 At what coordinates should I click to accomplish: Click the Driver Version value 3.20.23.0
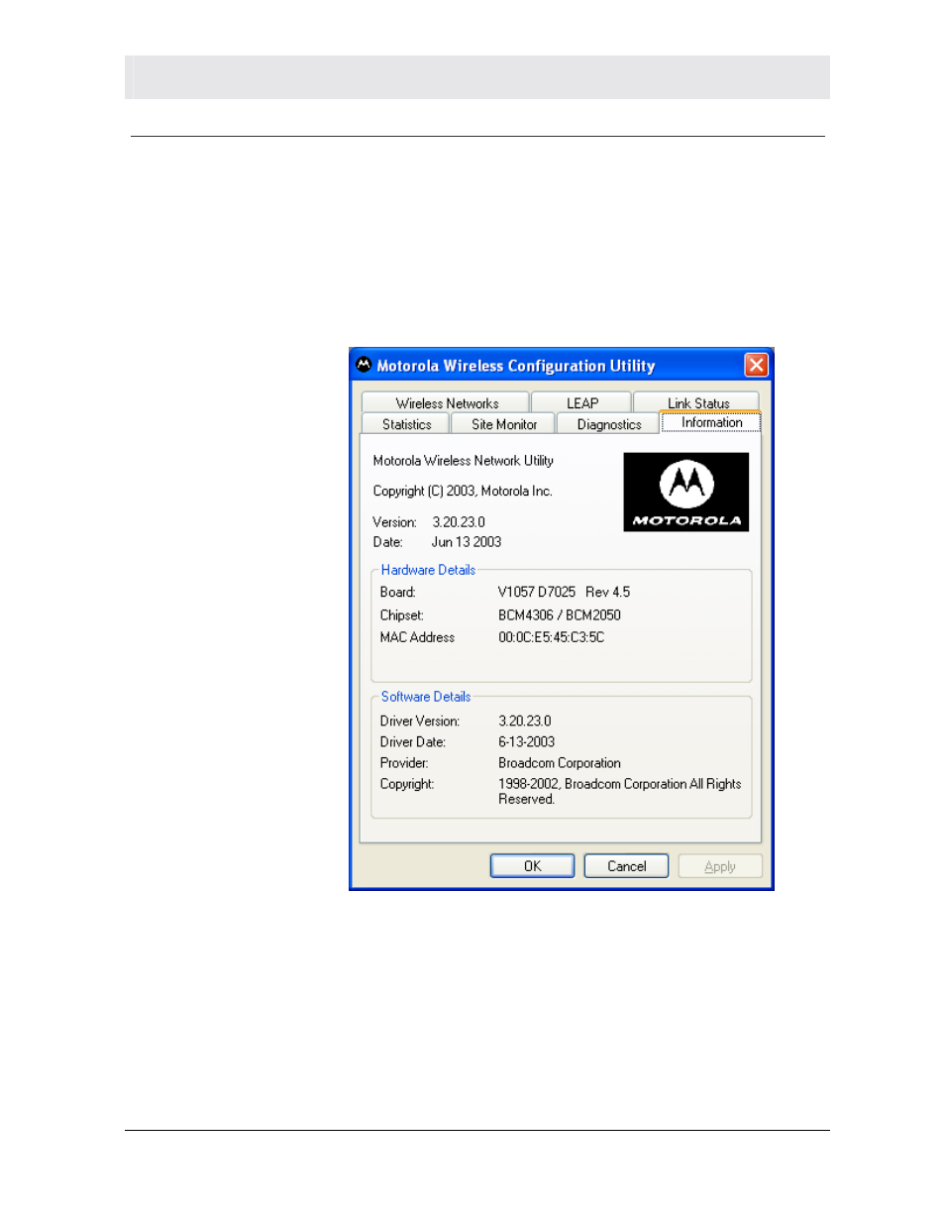click(x=524, y=721)
